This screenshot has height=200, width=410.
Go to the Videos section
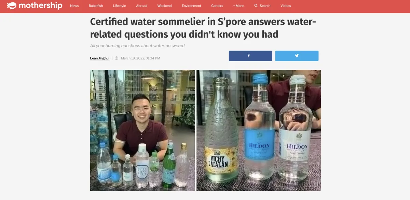286,6
